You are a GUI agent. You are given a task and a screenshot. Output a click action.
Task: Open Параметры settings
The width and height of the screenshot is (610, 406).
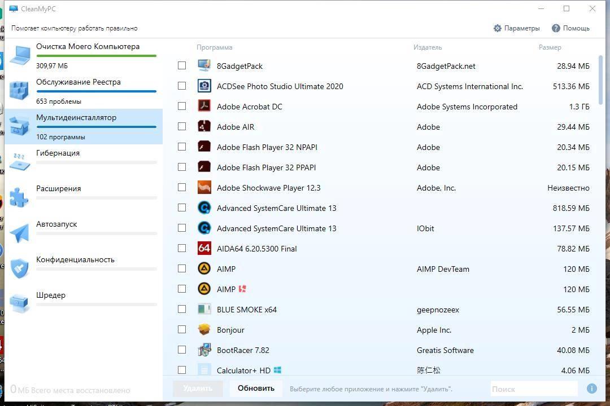(x=517, y=28)
